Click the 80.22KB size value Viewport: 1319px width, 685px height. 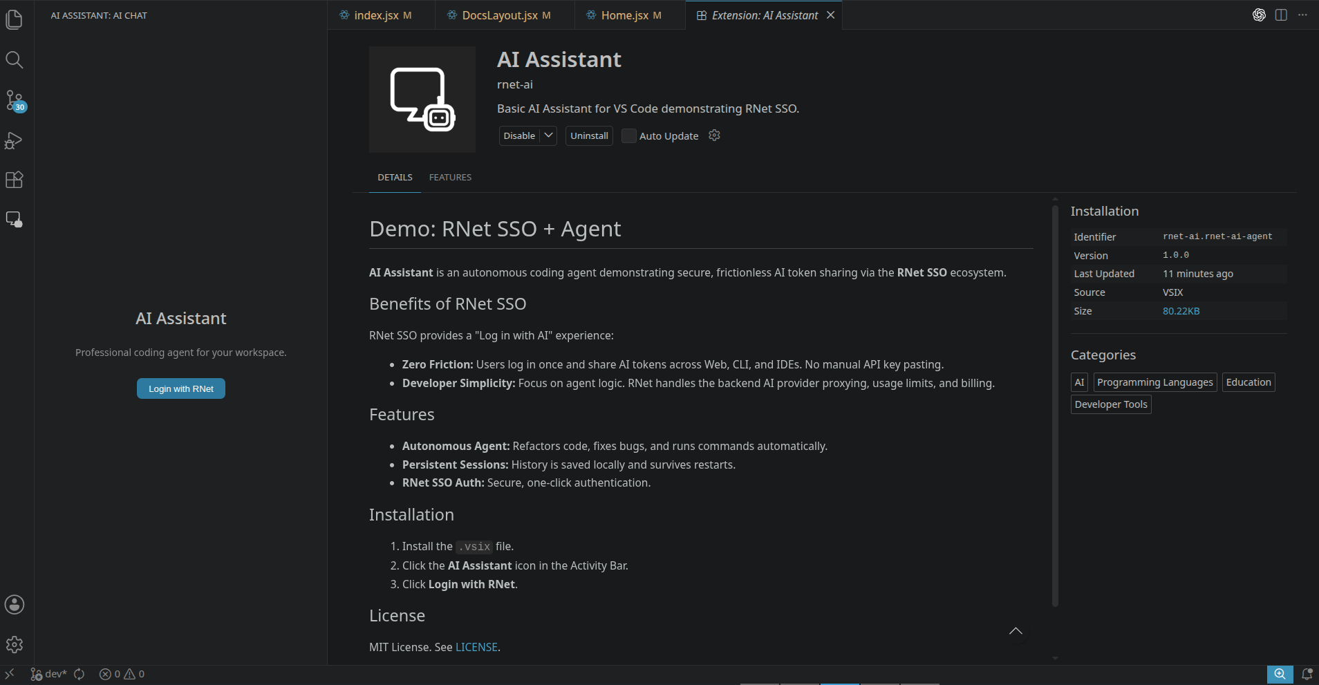click(1181, 311)
